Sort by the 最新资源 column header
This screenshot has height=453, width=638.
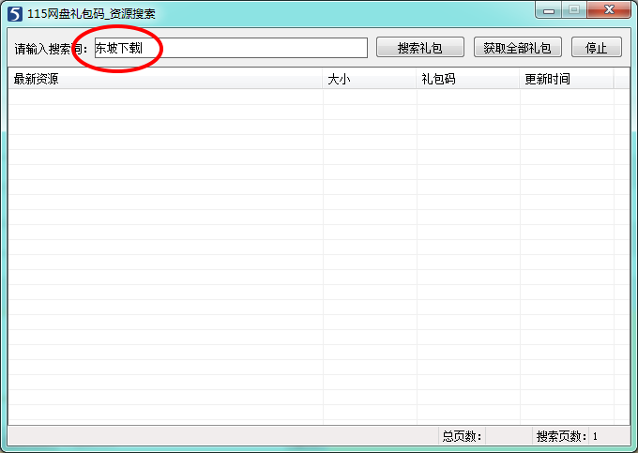point(165,79)
